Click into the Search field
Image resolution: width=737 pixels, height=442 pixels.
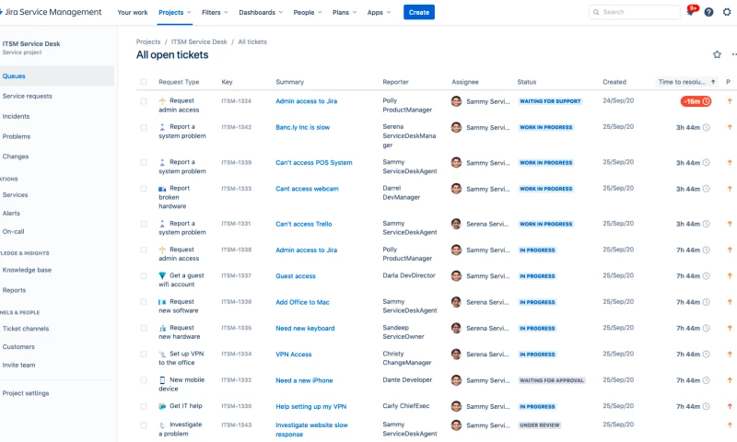635,12
